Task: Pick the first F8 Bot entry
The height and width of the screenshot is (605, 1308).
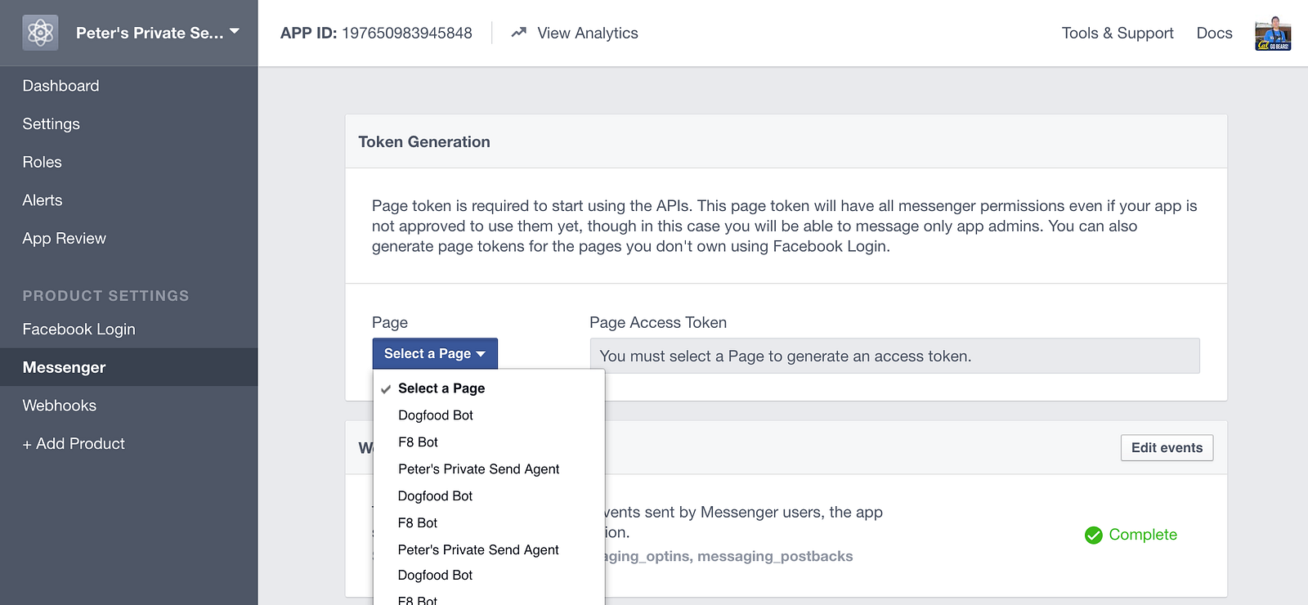Action: (x=418, y=442)
